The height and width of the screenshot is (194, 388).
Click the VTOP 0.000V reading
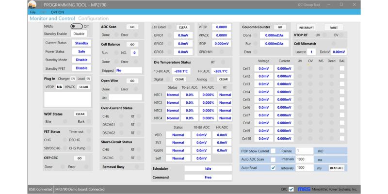pos(222,27)
